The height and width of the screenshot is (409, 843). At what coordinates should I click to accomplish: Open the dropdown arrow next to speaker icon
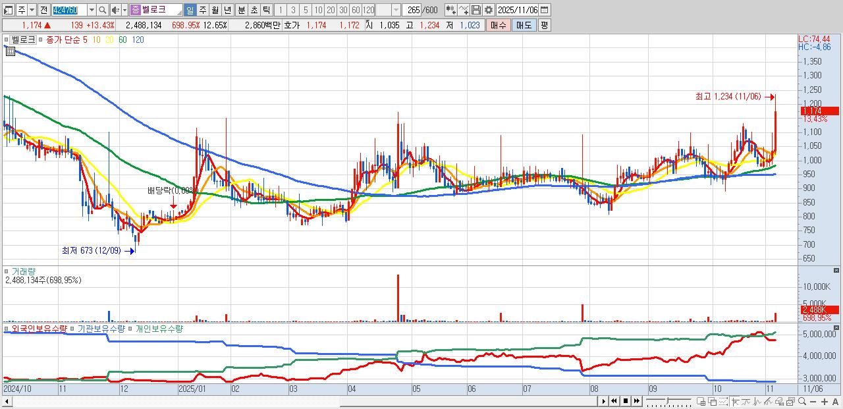pos(125,10)
